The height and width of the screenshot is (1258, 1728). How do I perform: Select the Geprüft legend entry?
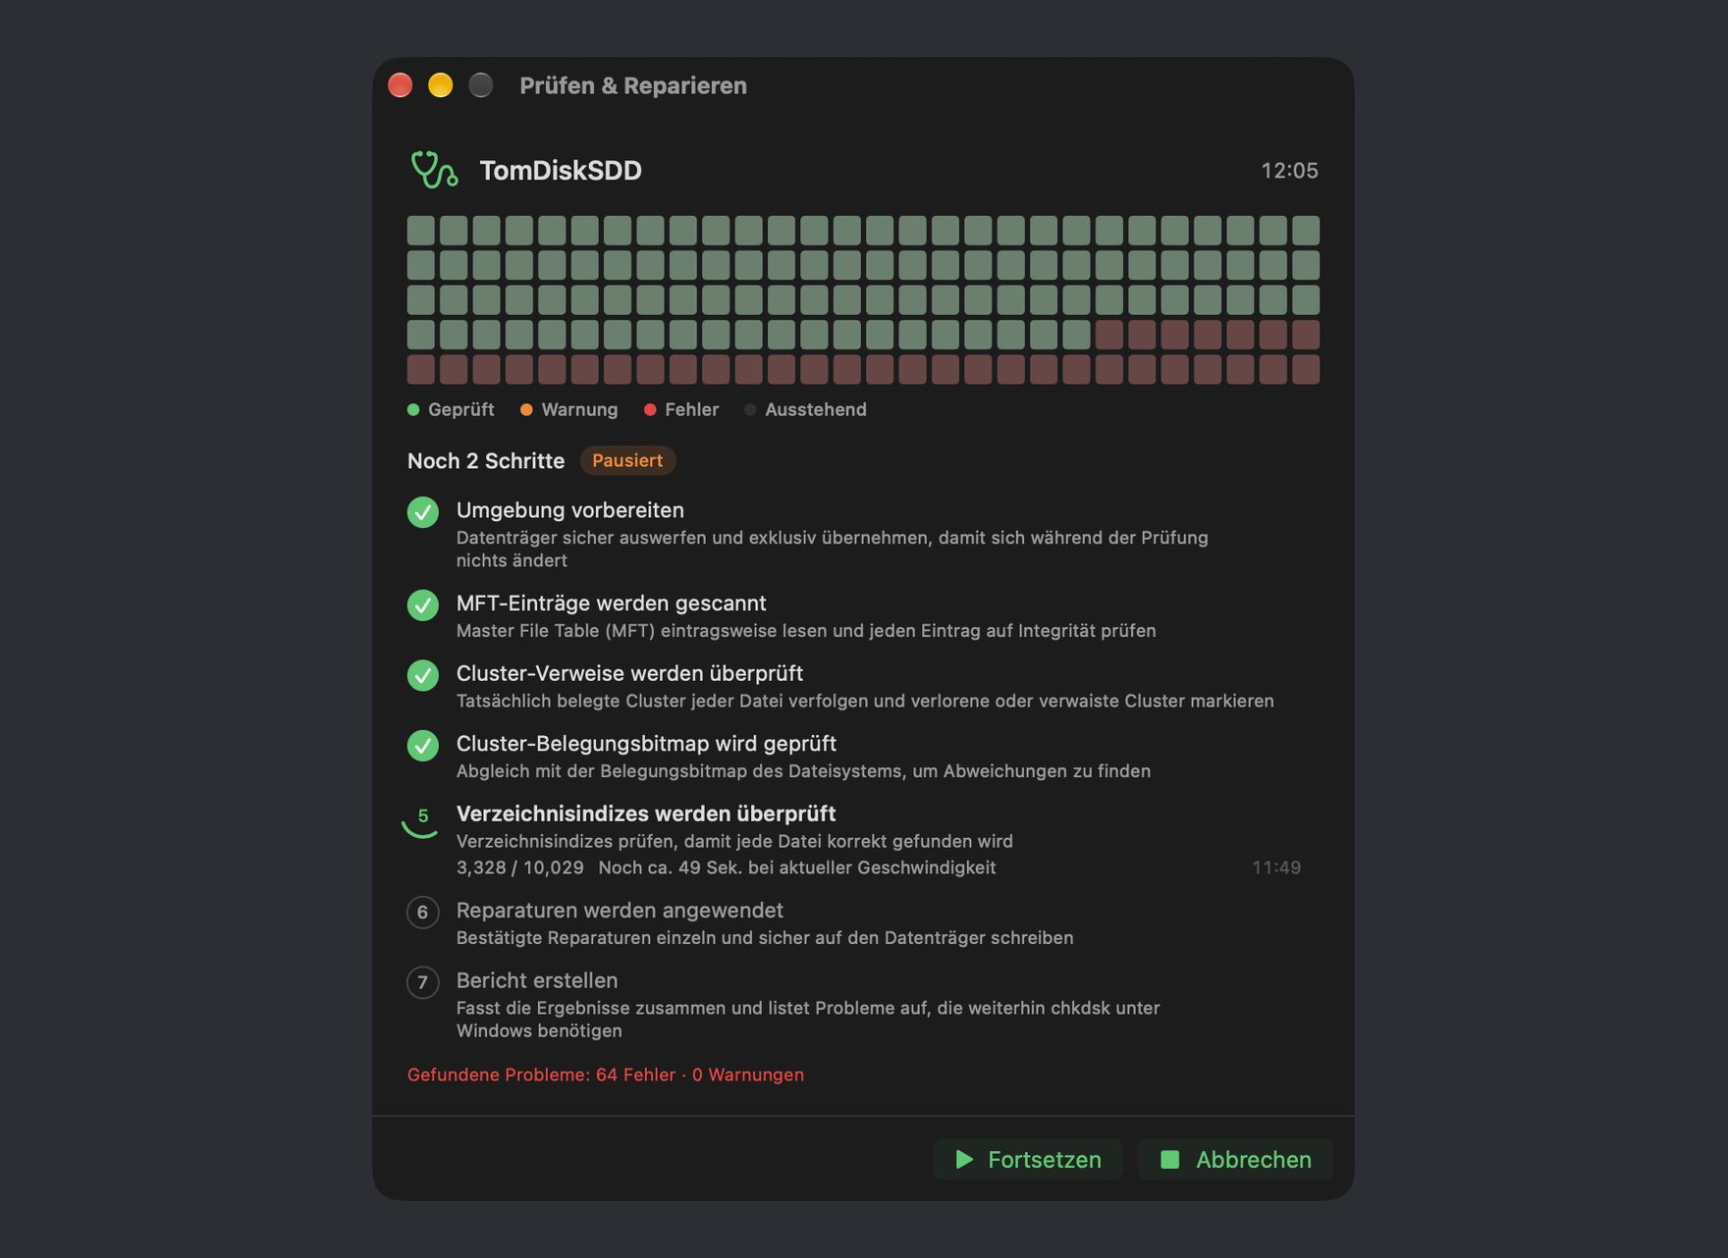tap(451, 409)
